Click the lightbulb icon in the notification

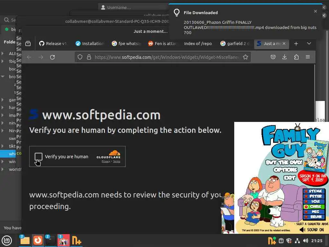coord(177,13)
